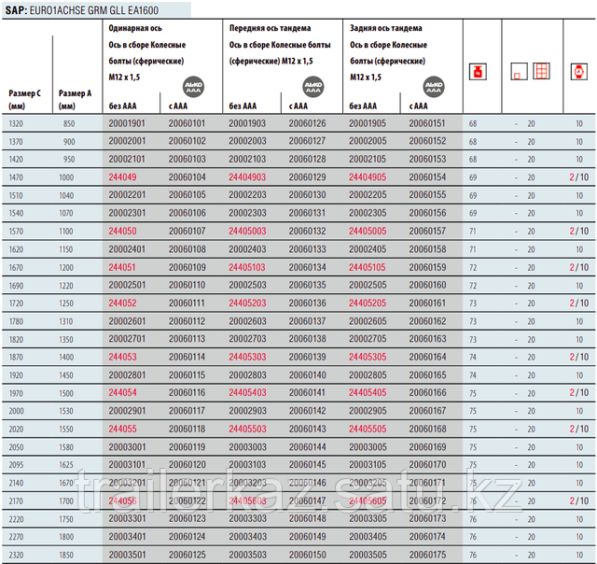Click size A value 1200
Screen dimensions: 597x564
click(x=66, y=267)
